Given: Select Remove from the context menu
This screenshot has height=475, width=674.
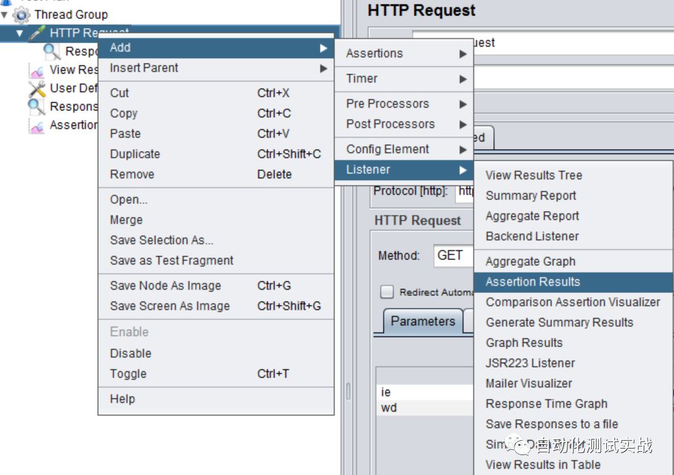Looking at the screenshot, I should click(216, 174).
